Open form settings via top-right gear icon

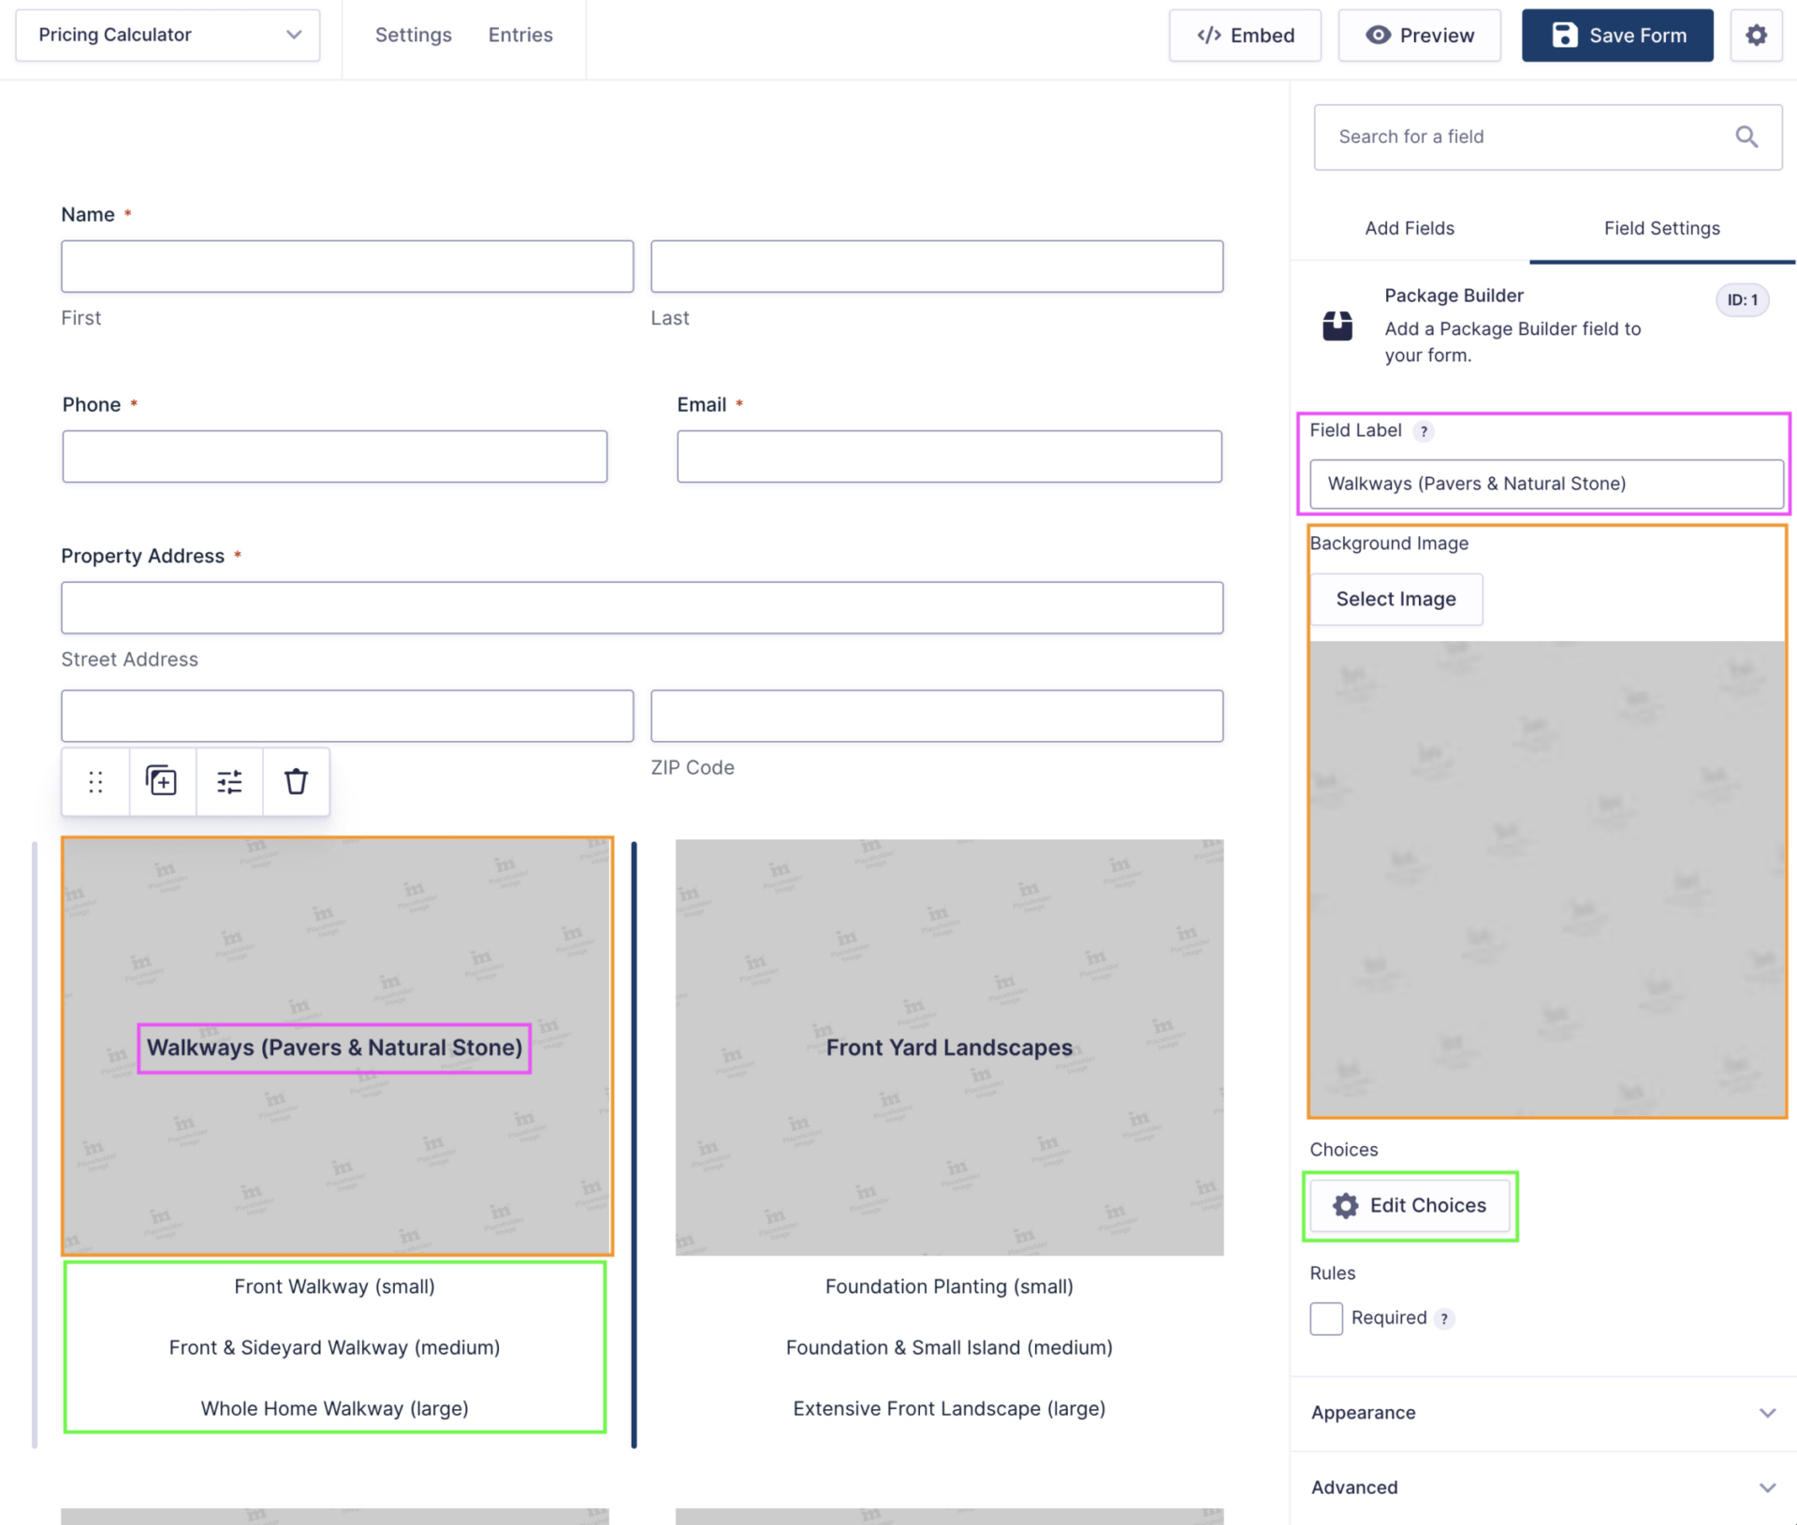[x=1756, y=36]
